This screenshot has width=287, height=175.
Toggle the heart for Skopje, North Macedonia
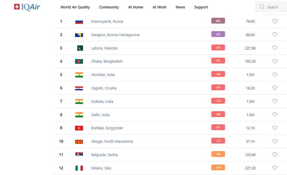pyautogui.click(x=275, y=141)
